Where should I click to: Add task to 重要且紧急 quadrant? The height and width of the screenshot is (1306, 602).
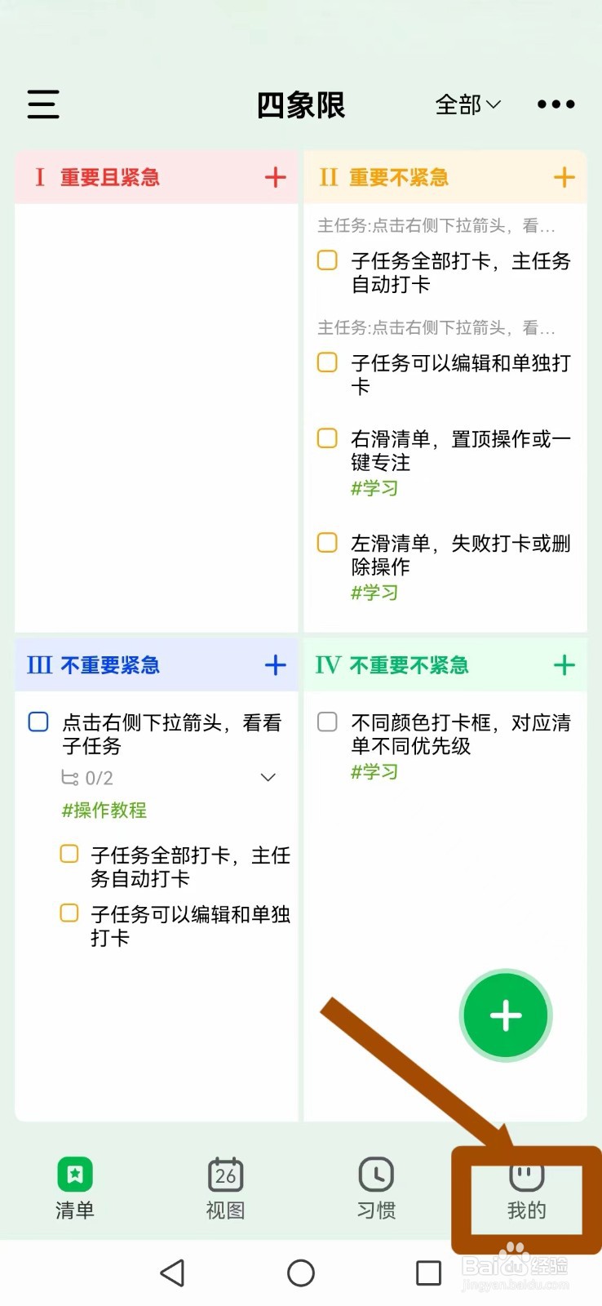click(276, 177)
